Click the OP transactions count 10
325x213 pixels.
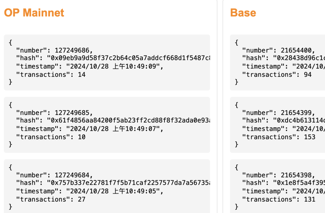[x=82, y=137]
